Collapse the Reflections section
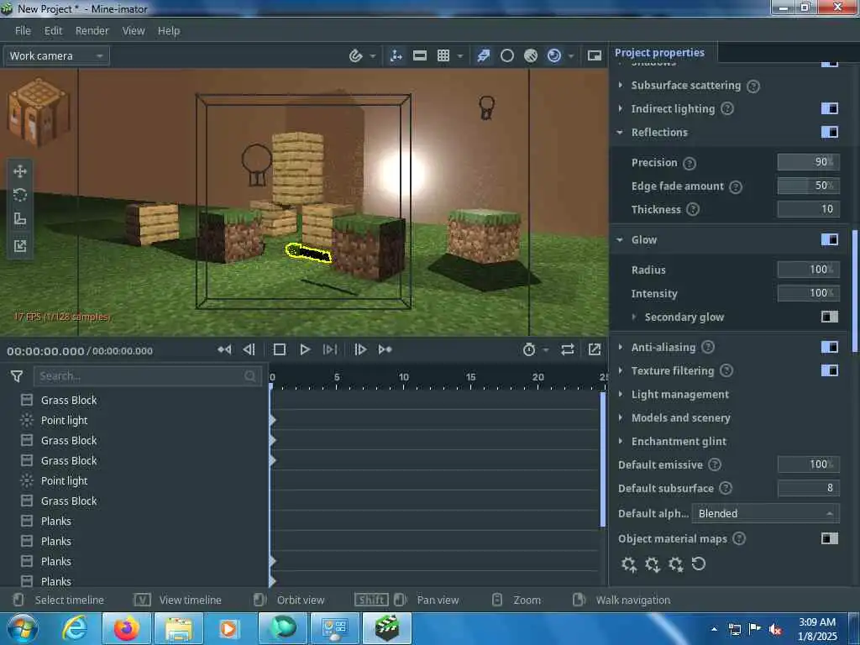 pos(620,132)
